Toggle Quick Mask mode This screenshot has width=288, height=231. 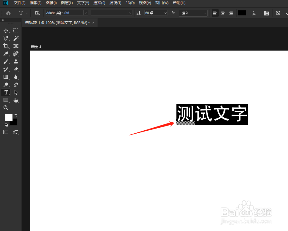tap(6, 132)
